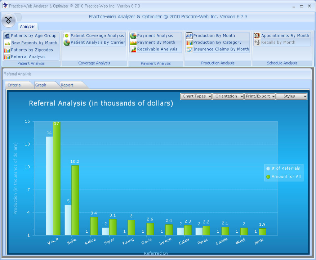Screen dimensions: 316x260
Task: Click the Schedule Analysis group label
Action: pyautogui.click(x=282, y=63)
